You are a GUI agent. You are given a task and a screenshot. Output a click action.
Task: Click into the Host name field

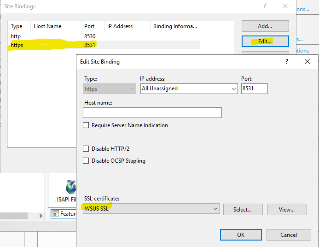pyautogui.click(x=152, y=112)
